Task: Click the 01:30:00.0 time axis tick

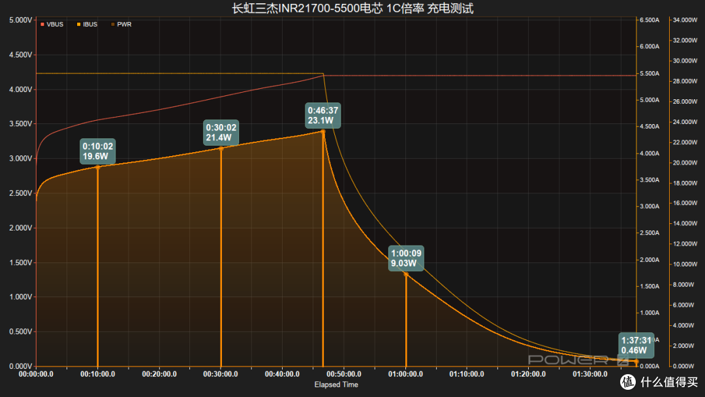Action: [590, 374]
